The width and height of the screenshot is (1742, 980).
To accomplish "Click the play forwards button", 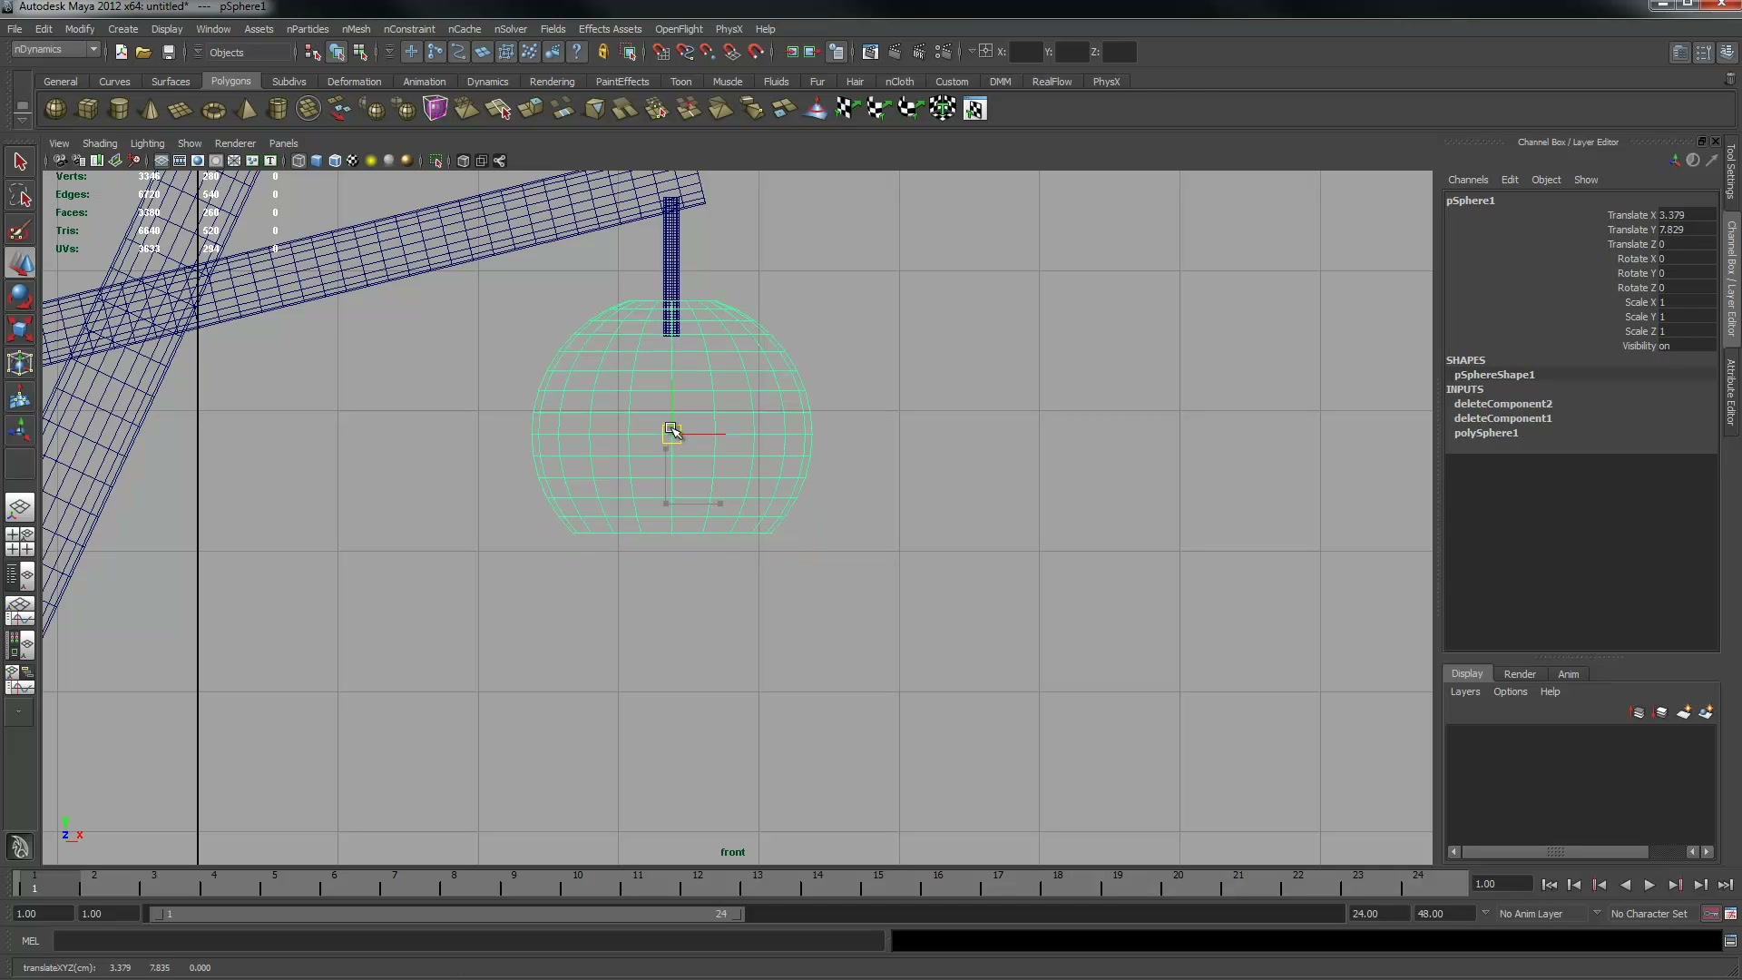I will click(1649, 885).
